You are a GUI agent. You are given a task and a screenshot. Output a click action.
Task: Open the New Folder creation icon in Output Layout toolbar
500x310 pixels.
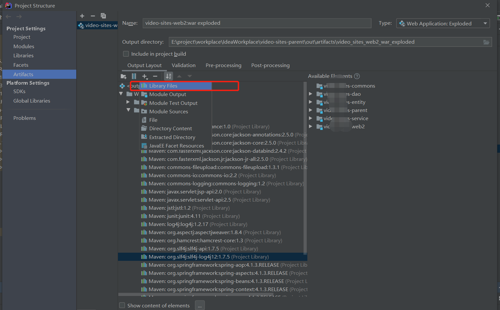[x=124, y=76]
